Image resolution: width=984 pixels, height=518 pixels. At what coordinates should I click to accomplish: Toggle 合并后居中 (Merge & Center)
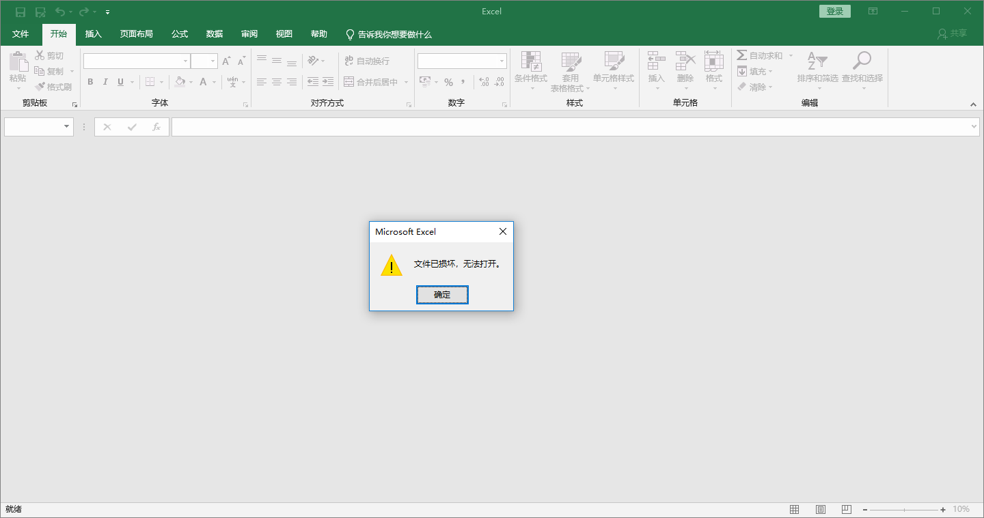(x=372, y=82)
